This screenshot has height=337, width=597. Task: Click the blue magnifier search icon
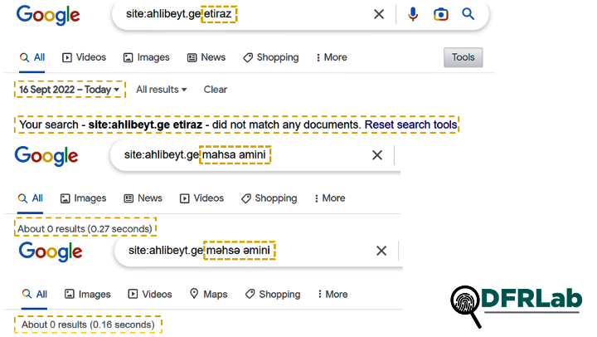tap(468, 14)
